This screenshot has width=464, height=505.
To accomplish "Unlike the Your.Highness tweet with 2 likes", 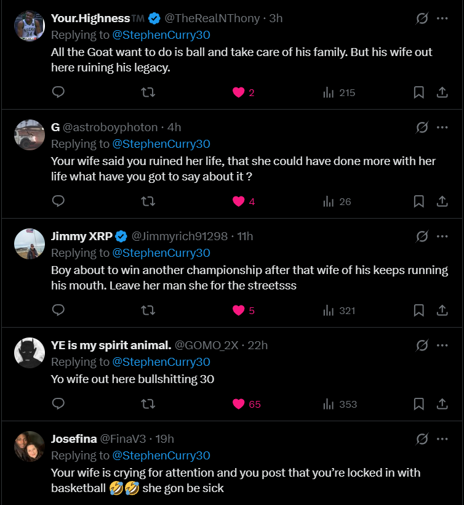I will tap(239, 92).
